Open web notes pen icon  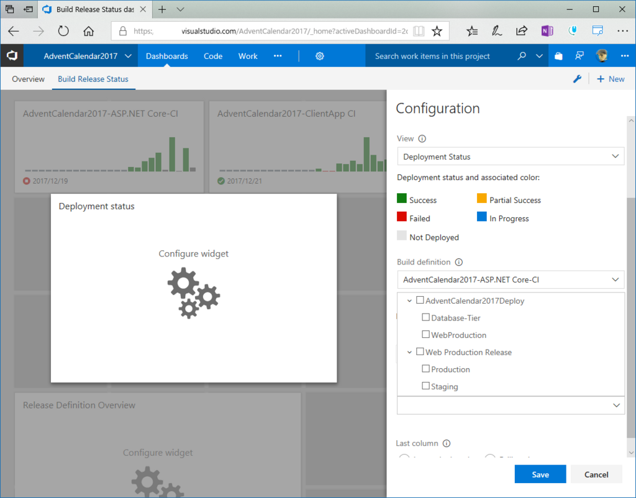click(x=496, y=31)
